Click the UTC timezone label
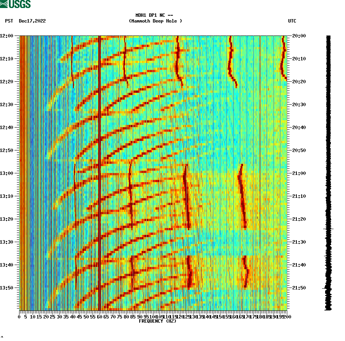This screenshot has width=345, height=341. [x=293, y=21]
